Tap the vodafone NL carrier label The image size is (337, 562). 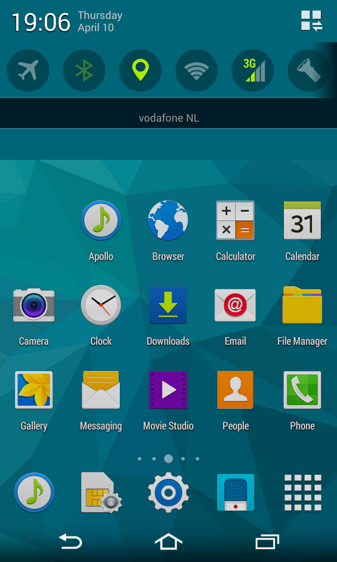168,118
